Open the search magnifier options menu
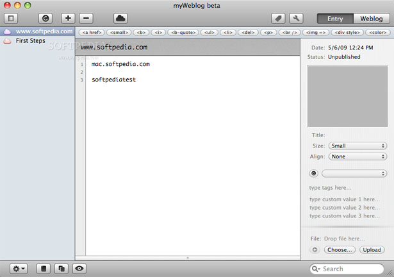This screenshot has height=277, width=394. pyautogui.click(x=316, y=269)
